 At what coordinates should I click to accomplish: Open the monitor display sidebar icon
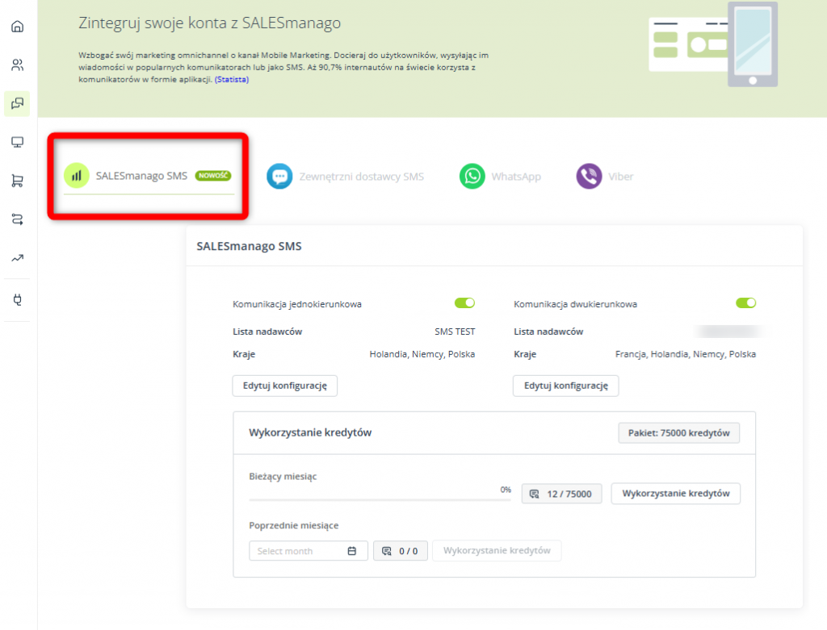(18, 142)
